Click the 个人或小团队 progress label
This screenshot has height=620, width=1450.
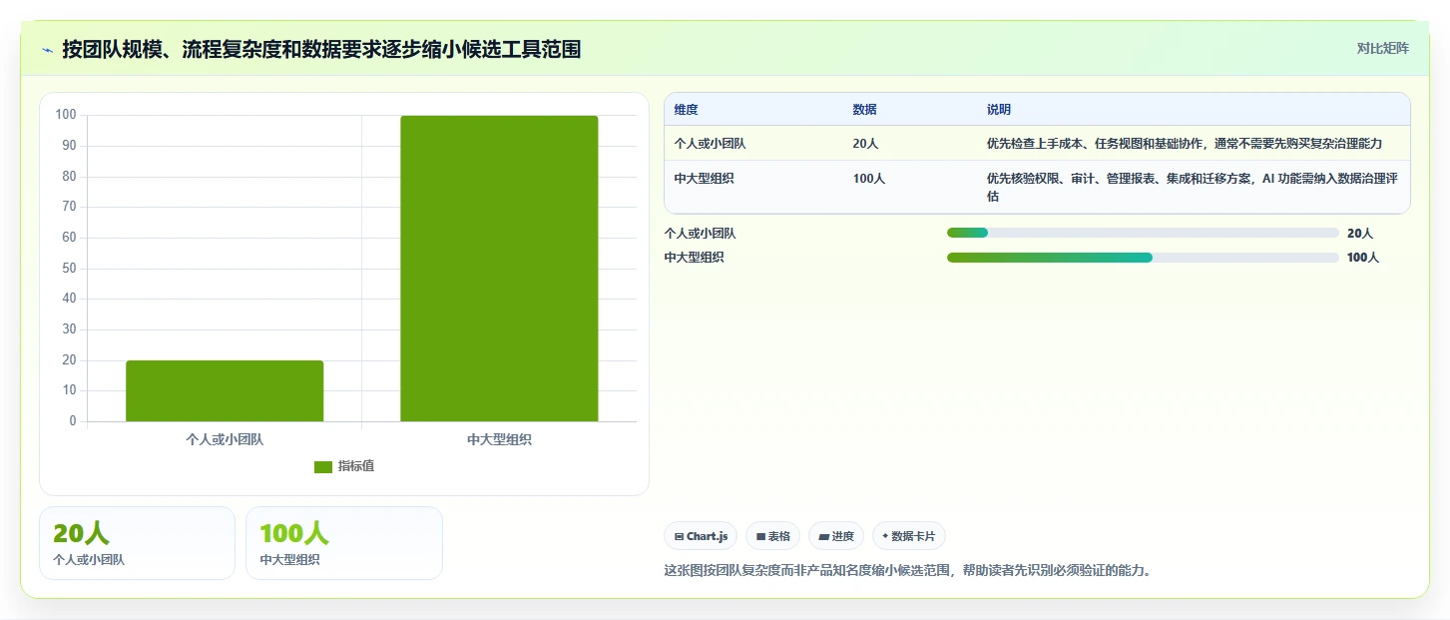click(x=701, y=234)
